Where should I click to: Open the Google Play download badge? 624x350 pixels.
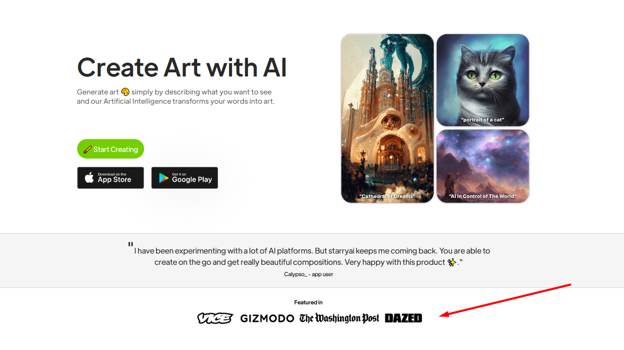click(x=185, y=178)
